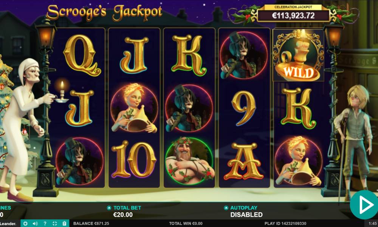Open the paytable clipboard icon

pos(64,223)
